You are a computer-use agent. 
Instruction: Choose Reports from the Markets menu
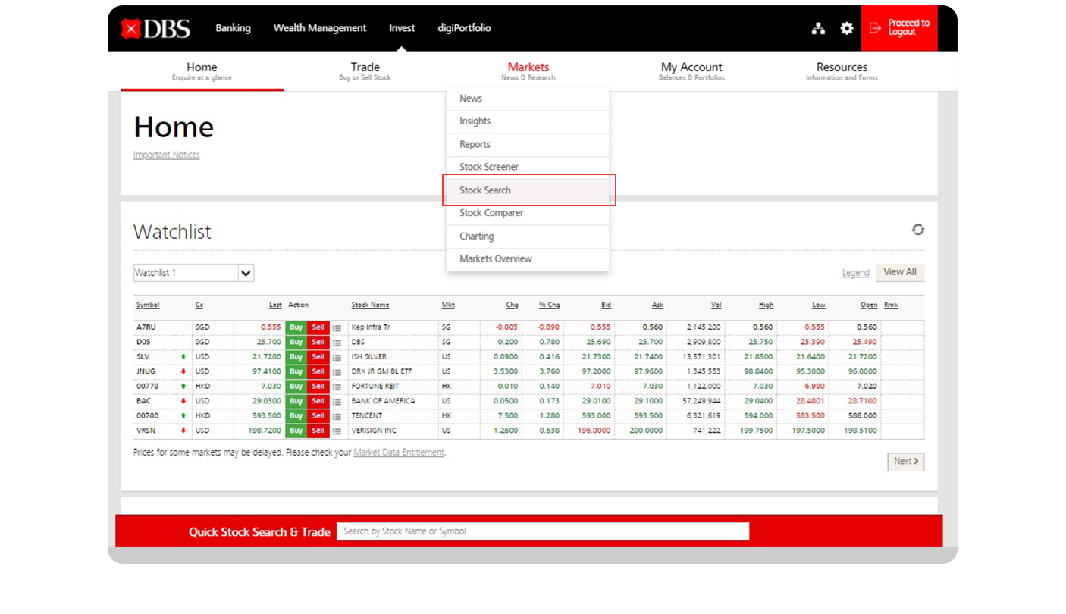[x=528, y=144]
